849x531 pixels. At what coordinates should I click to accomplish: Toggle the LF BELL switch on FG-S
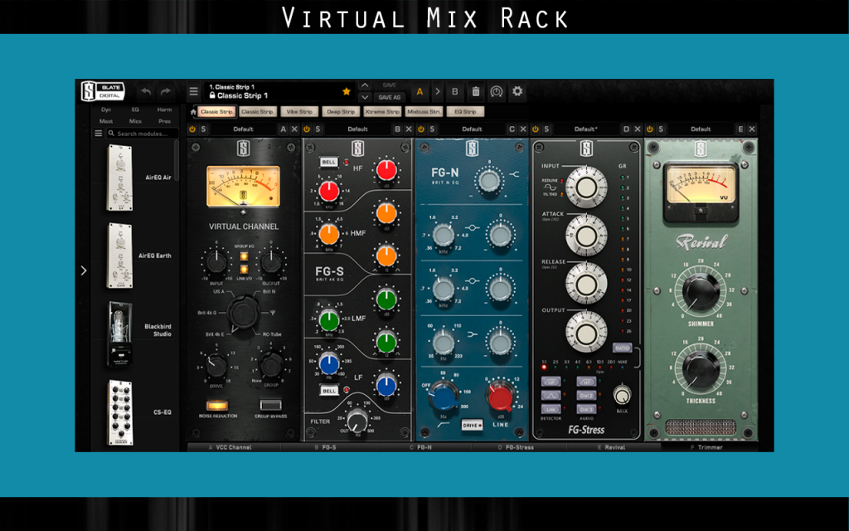point(328,390)
